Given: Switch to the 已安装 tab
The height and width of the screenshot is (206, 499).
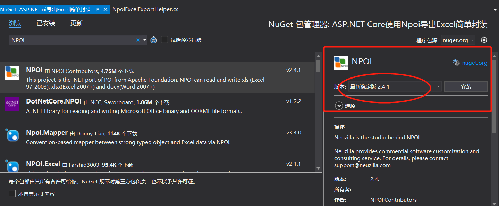Looking at the screenshot, I should (45, 23).
